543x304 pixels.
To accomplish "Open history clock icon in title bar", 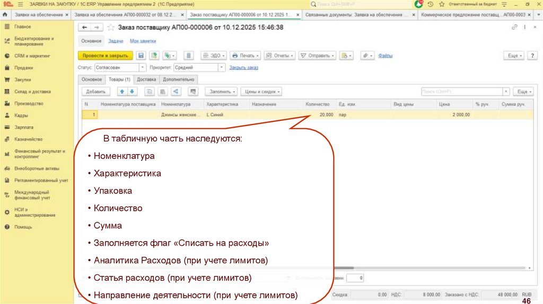I will 431,4.
